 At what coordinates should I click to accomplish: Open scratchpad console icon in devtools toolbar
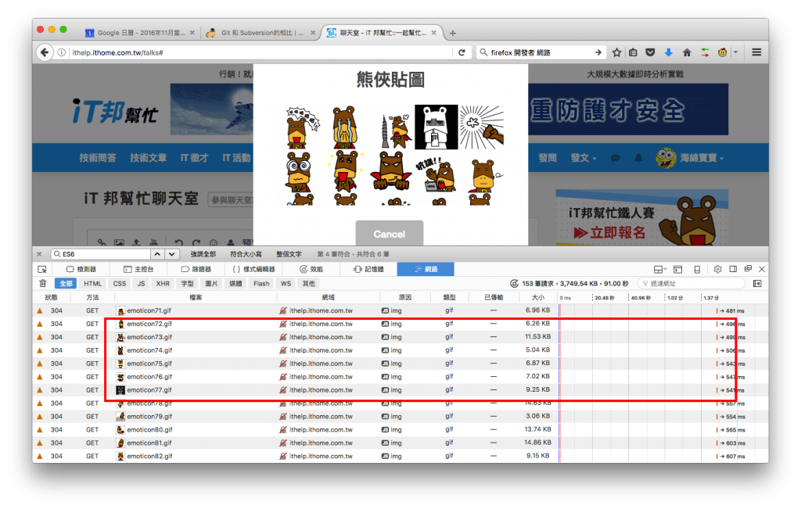678,269
